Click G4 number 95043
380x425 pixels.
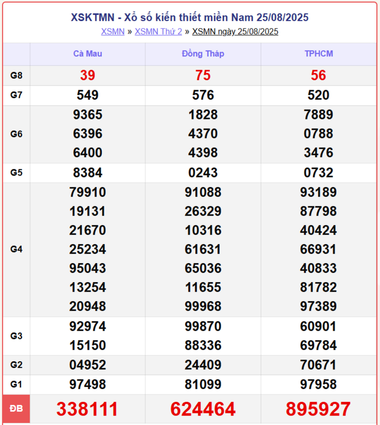tap(88, 268)
